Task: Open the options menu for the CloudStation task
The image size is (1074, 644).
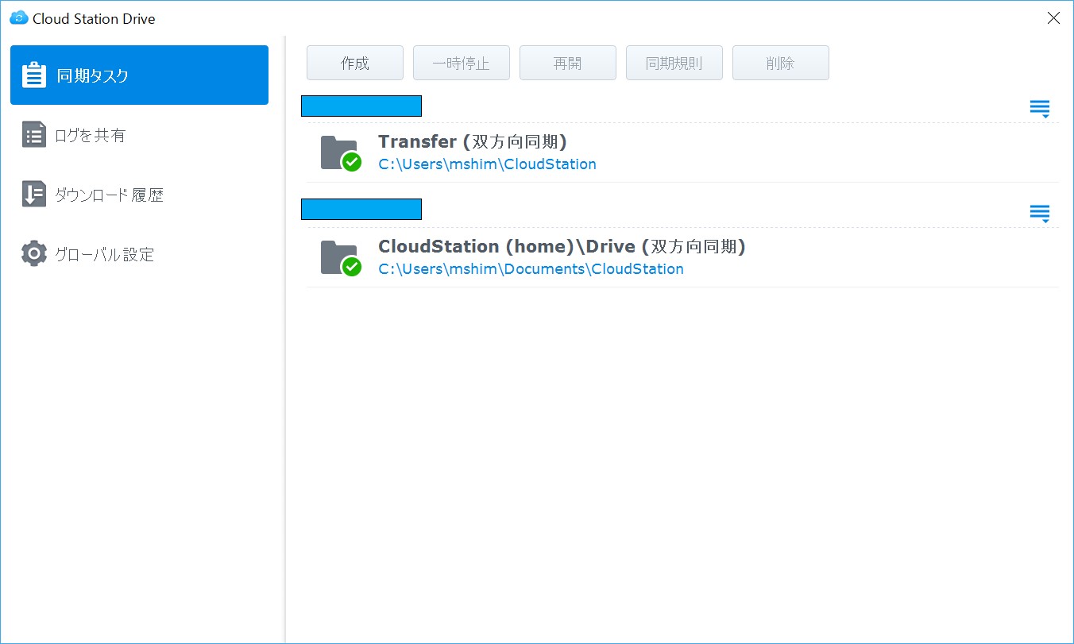Action: tap(1039, 213)
